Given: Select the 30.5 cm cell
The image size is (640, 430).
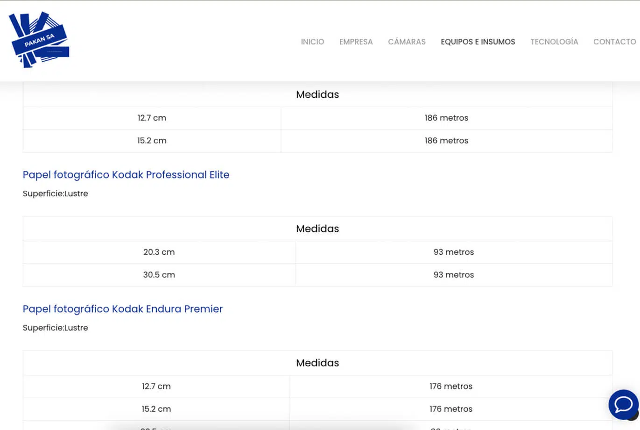Looking at the screenshot, I should (x=159, y=275).
